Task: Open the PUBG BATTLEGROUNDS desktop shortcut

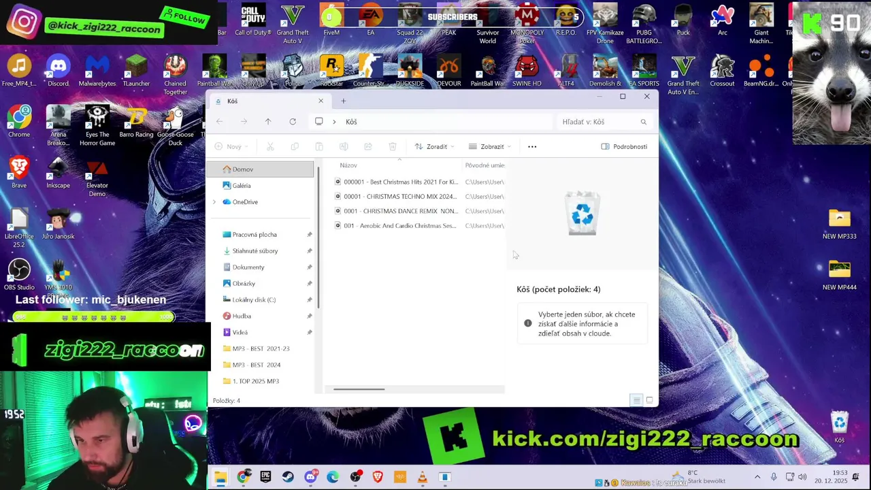Action: pyautogui.click(x=644, y=24)
